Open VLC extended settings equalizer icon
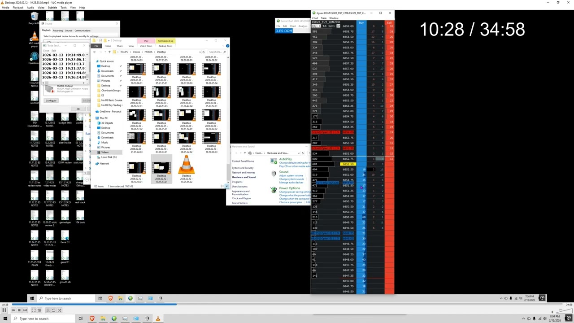The image size is (574, 323). 39,310
